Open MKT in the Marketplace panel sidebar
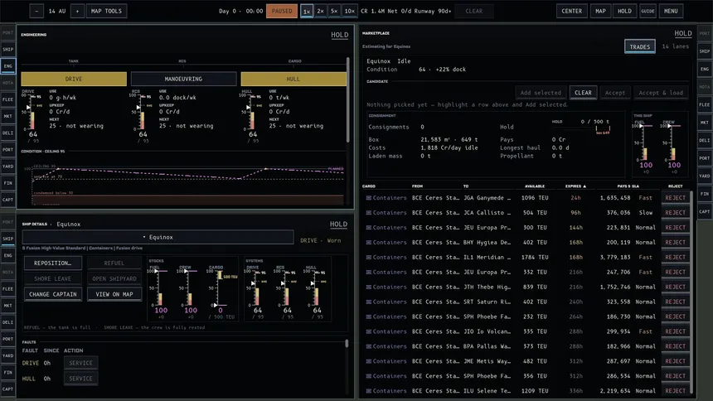Image resolution: width=713 pixels, height=401 pixels. click(705, 123)
